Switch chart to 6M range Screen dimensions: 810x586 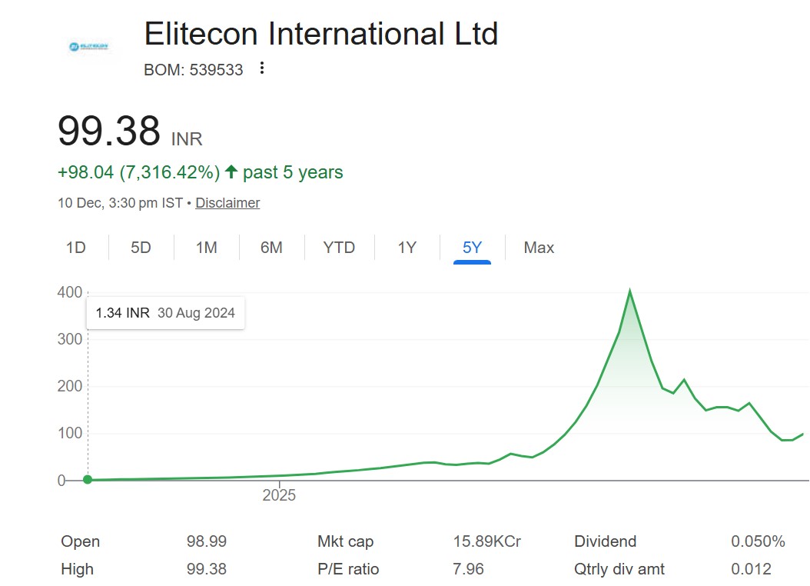tap(271, 248)
